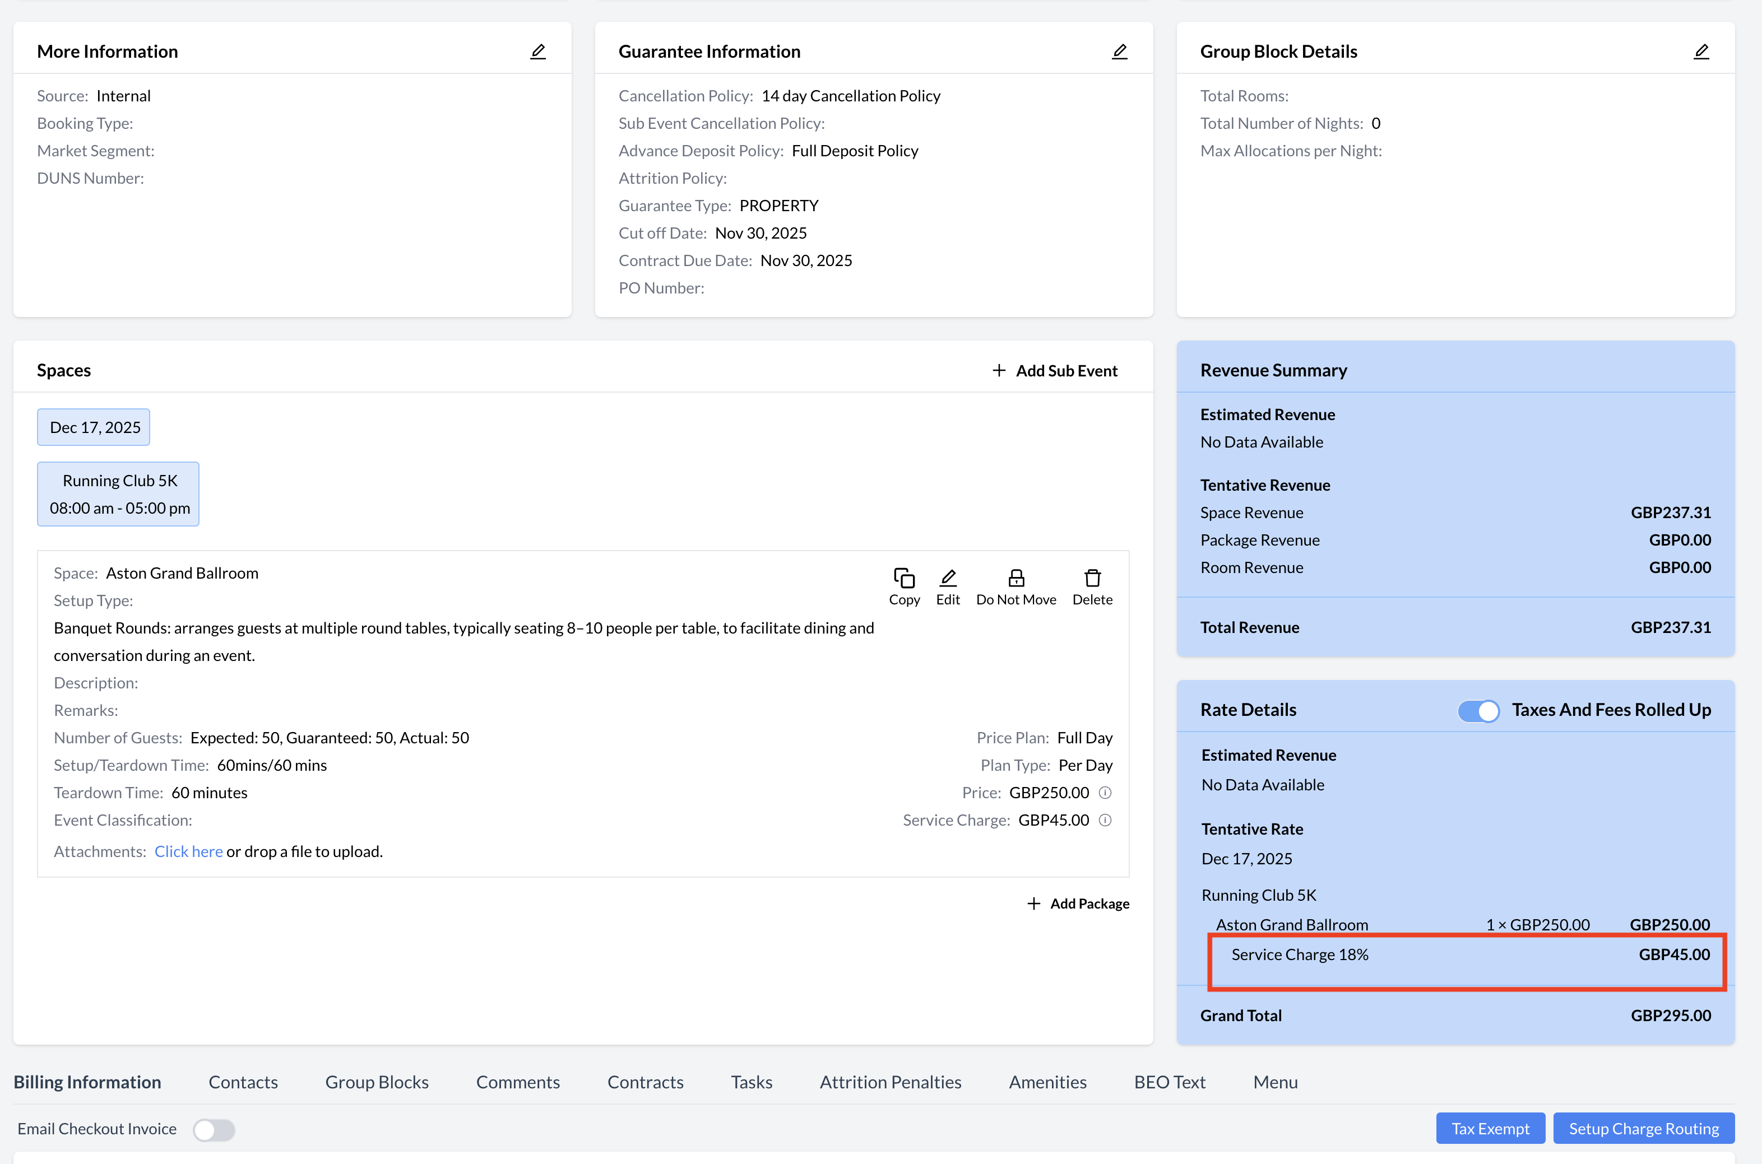Open Group Block Details edit pencil
The height and width of the screenshot is (1164, 1762).
coord(1700,51)
